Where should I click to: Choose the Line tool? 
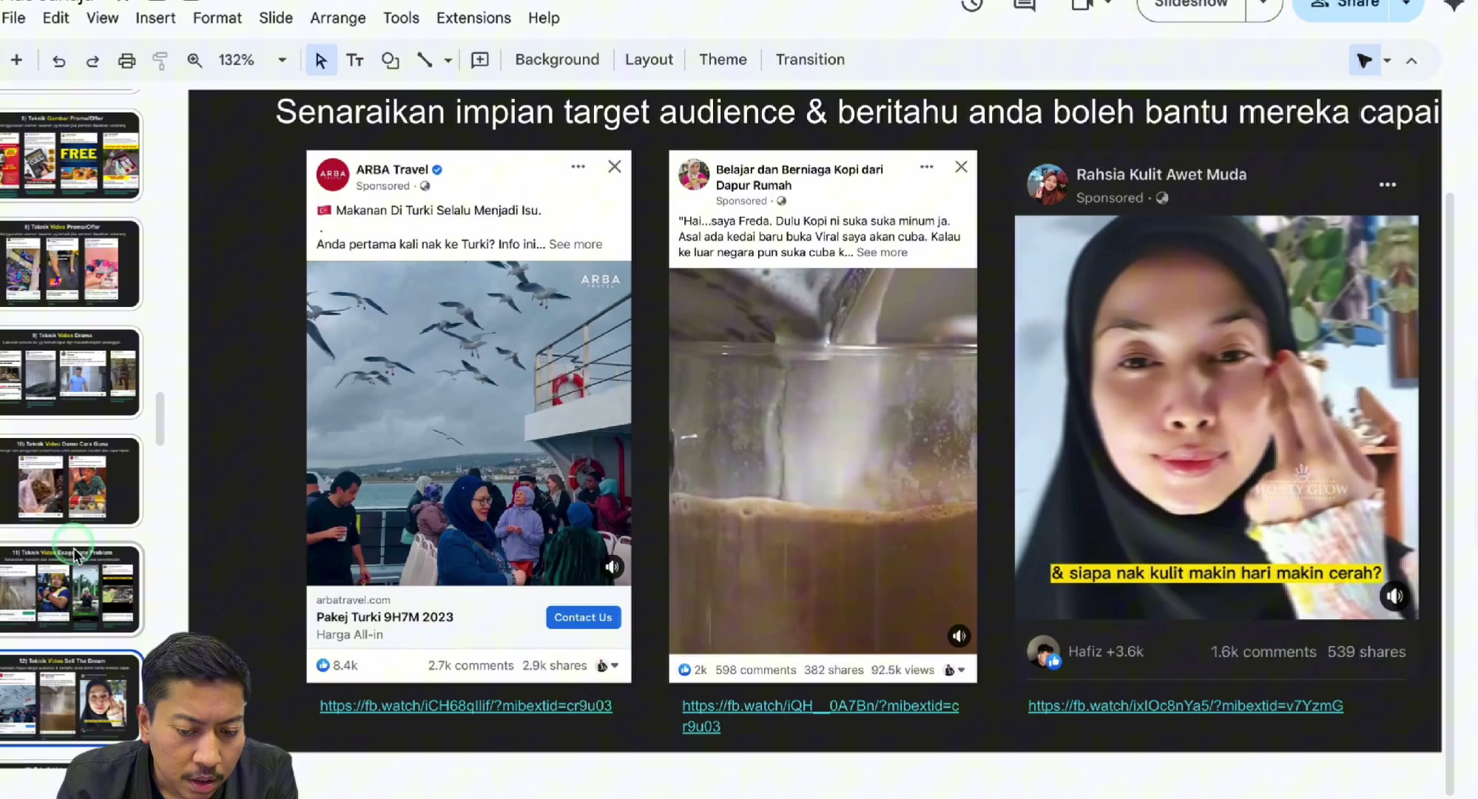click(425, 61)
